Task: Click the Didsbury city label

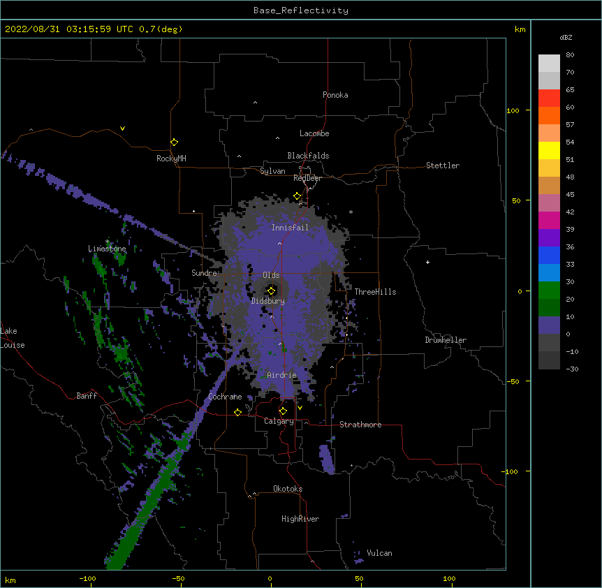Action: pos(268,301)
